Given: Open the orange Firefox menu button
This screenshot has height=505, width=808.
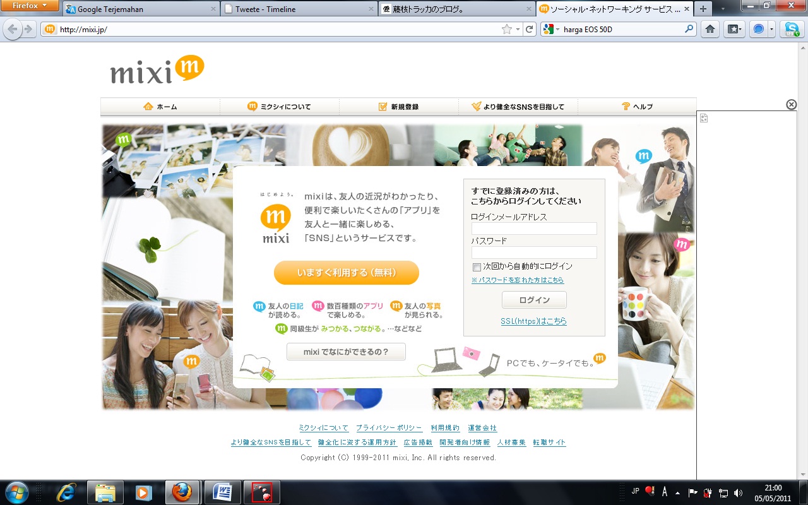Looking at the screenshot, I should pyautogui.click(x=30, y=6).
